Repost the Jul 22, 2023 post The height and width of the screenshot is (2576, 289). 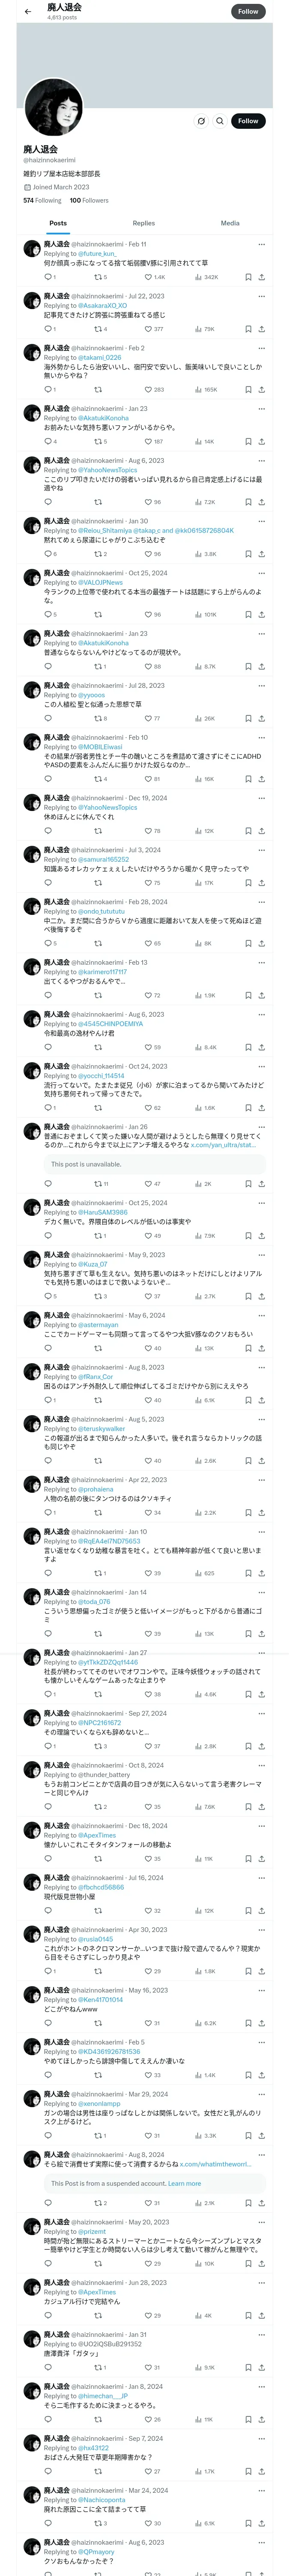[101, 329]
